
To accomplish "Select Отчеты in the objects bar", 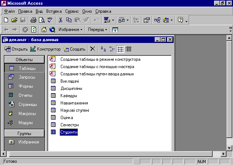I will point(24,95).
